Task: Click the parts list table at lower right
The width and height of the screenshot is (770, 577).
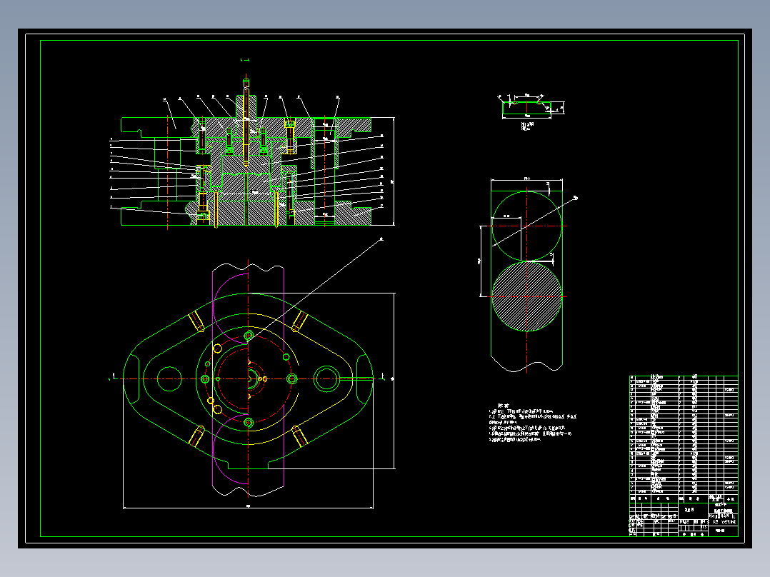Action: click(684, 435)
